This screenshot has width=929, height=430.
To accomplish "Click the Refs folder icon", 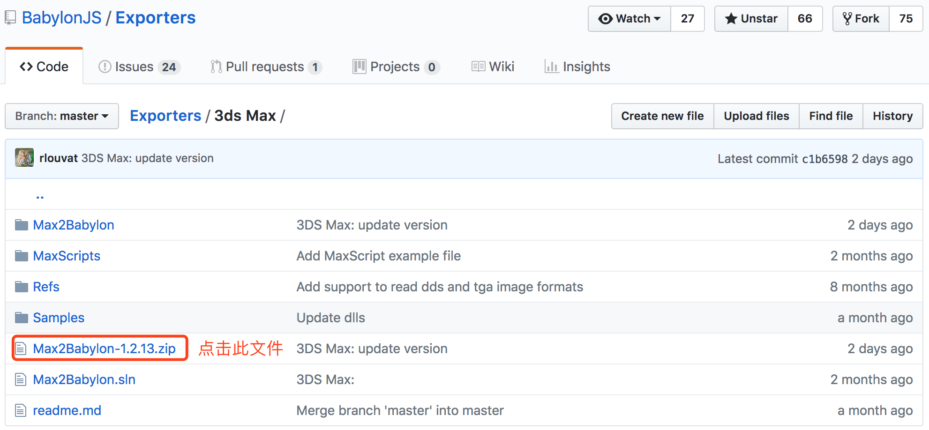I will [21, 287].
